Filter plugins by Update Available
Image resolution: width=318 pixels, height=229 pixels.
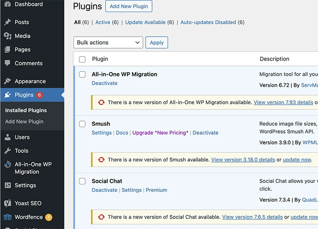click(x=146, y=22)
